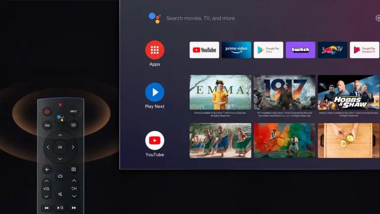
Task: Tap the remote's red power button
Action: click(x=47, y=111)
